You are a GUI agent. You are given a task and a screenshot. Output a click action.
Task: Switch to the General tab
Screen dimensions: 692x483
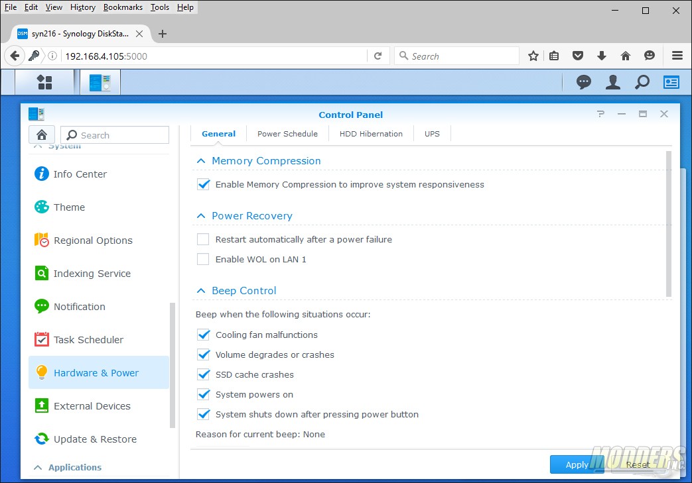tap(218, 134)
